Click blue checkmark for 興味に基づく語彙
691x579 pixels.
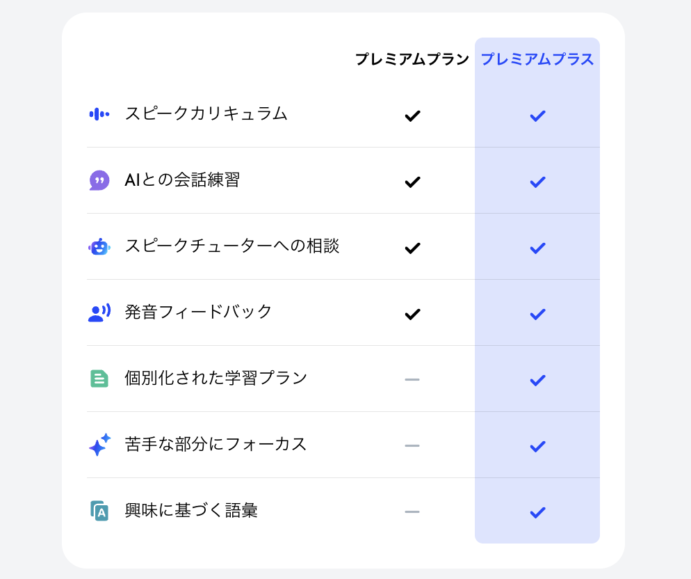[x=537, y=512]
